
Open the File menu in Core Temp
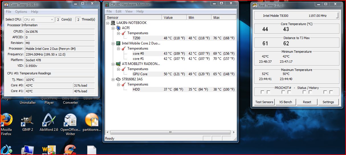tap(9, 12)
